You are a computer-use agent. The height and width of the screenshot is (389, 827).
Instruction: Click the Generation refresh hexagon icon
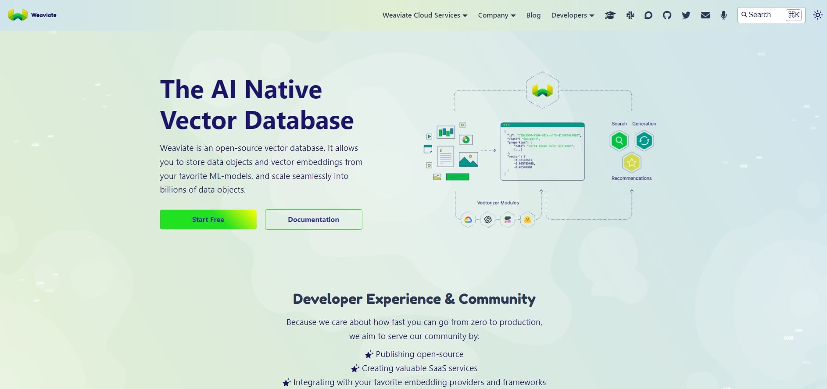(x=644, y=141)
